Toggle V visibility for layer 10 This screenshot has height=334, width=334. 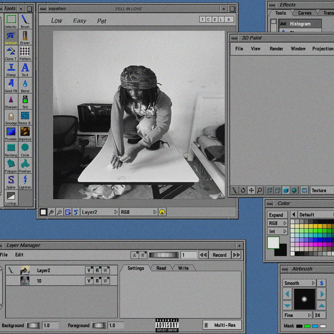(89, 281)
